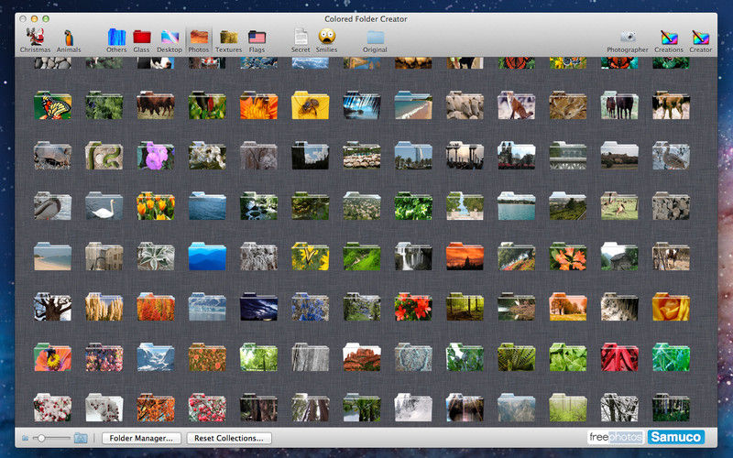Pick the red rock canyon folder

(362, 357)
